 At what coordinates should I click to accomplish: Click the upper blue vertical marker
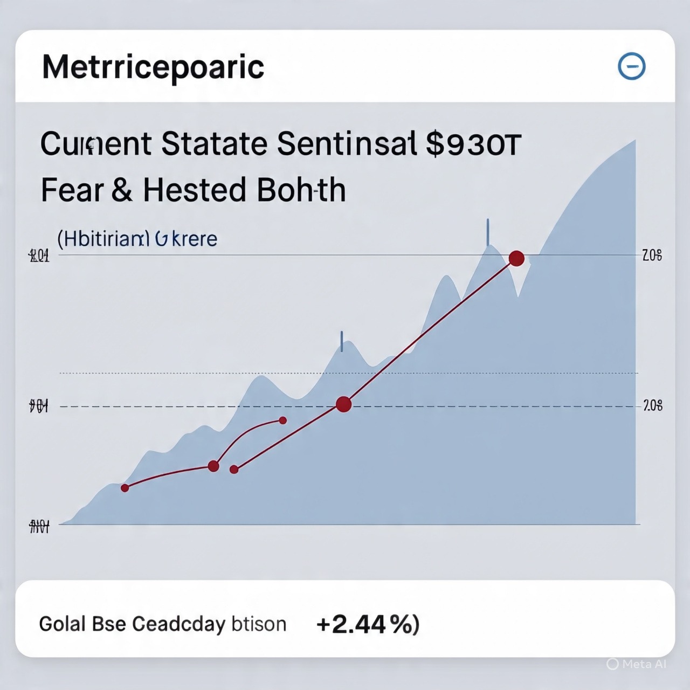[x=488, y=232]
